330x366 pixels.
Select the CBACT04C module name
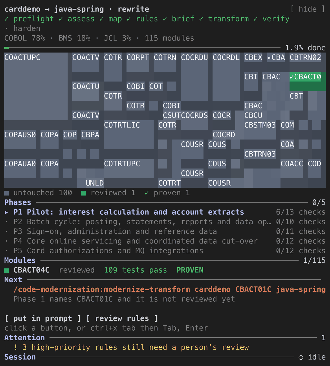pyautogui.click(x=31, y=270)
